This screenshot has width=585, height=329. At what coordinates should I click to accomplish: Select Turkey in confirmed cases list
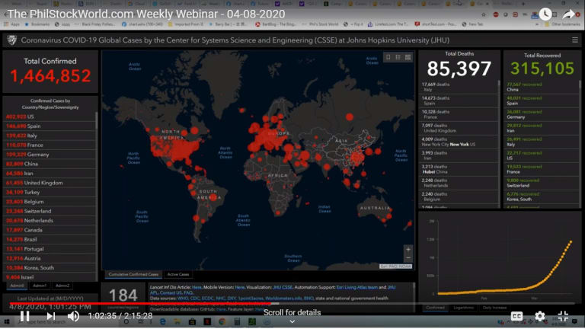tap(50, 192)
